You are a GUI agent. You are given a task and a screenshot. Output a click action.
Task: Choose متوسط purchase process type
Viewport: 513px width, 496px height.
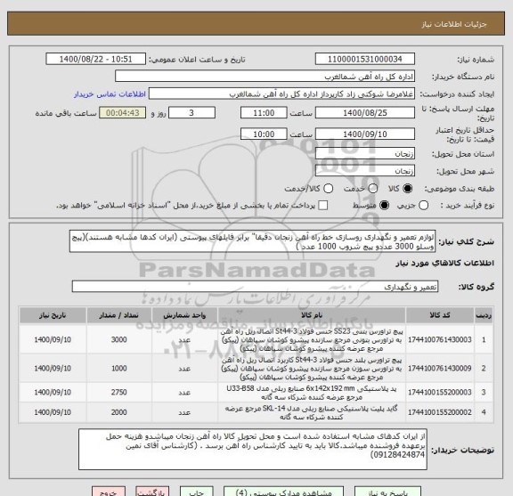point(384,206)
